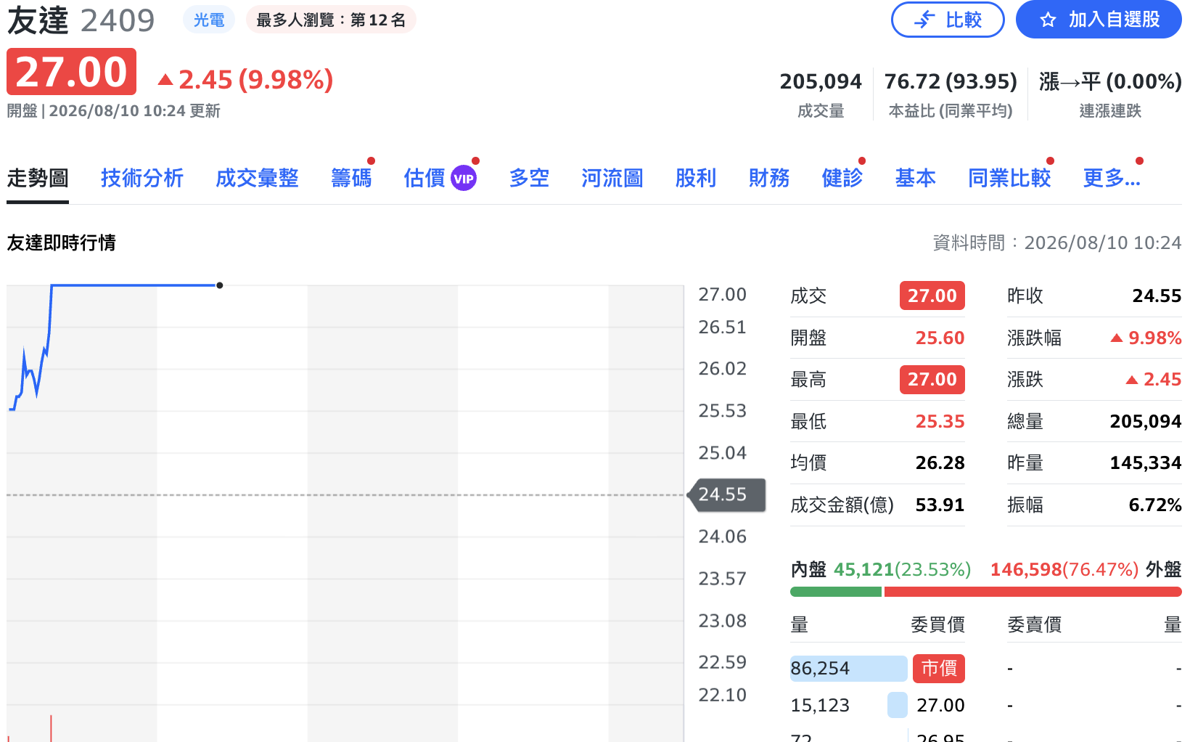Click the 光電 industry tag
This screenshot has width=1190, height=742.
click(209, 20)
